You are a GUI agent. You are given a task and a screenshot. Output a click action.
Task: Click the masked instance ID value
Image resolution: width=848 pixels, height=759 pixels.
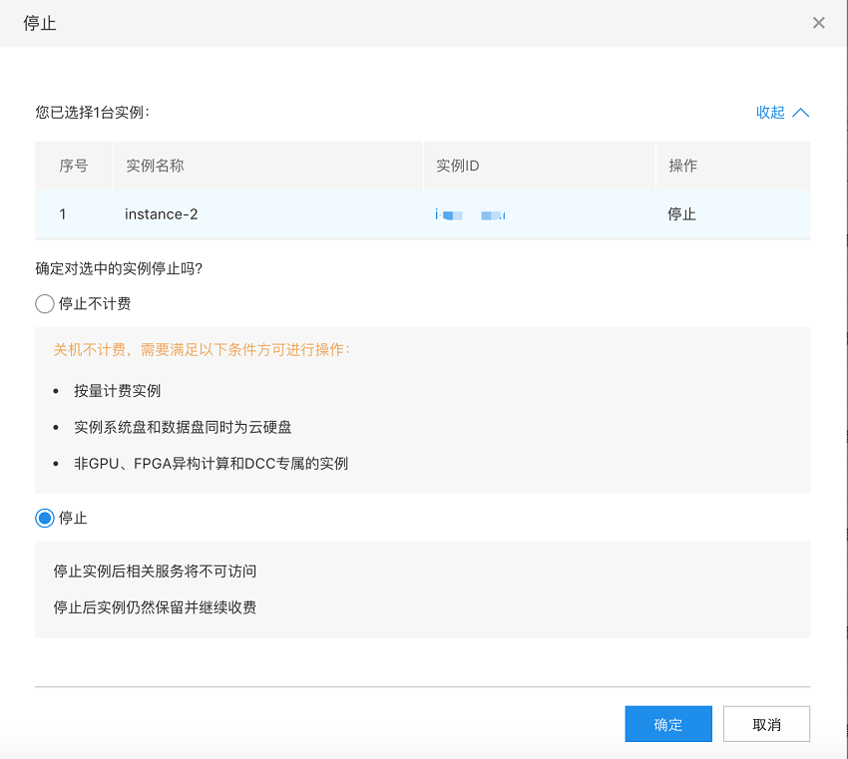tap(471, 214)
